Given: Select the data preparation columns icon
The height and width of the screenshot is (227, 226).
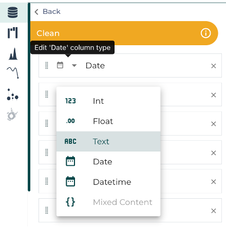Looking at the screenshot, I should coord(12,33).
